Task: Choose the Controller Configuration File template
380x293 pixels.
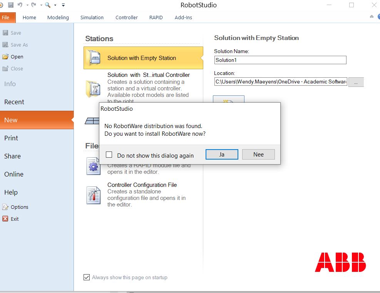Action: point(143,195)
